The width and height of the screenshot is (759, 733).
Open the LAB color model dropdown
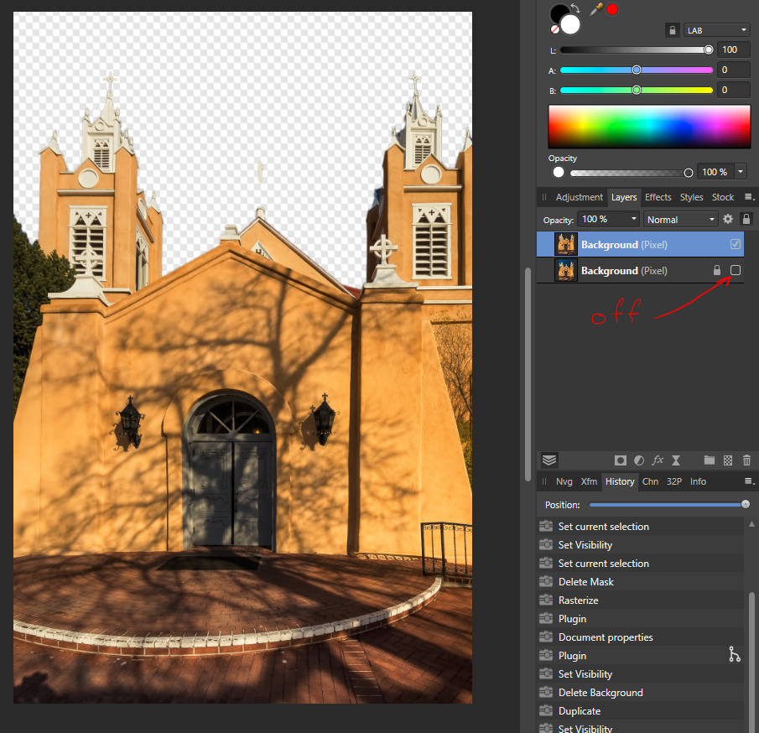click(x=716, y=30)
